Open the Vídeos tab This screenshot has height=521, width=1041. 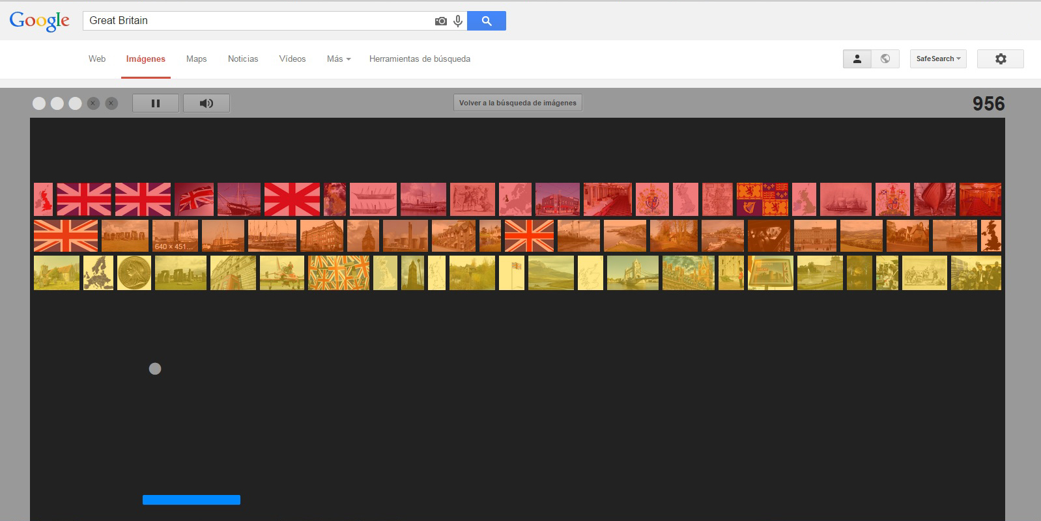pos(292,59)
